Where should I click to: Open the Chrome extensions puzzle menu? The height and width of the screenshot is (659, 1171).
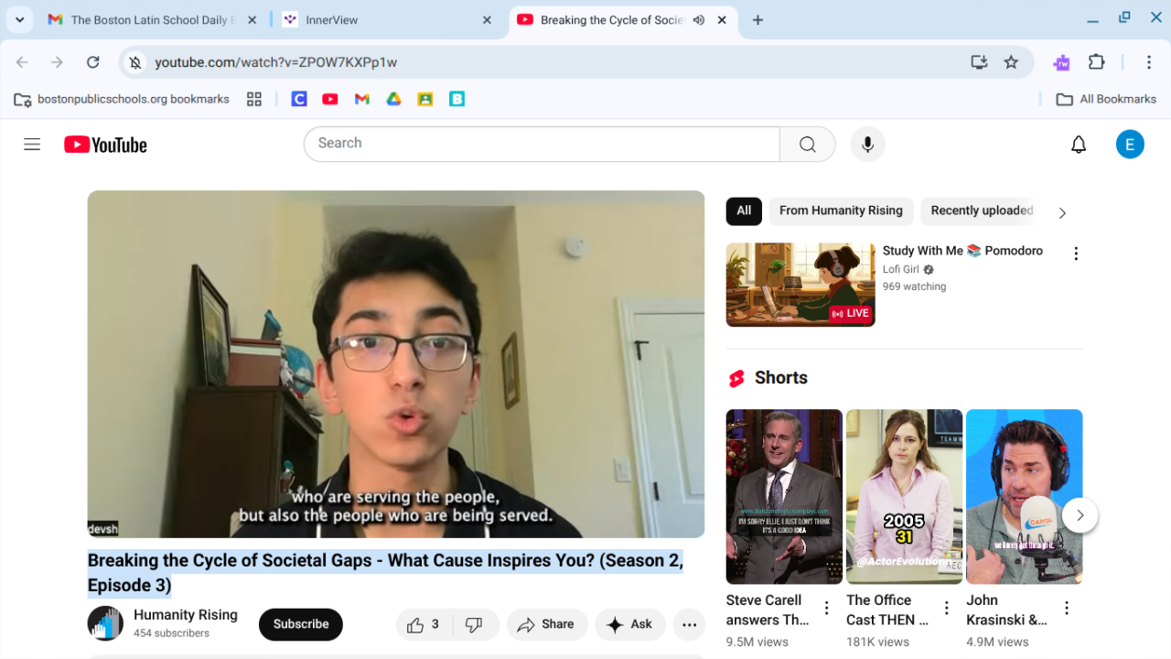(x=1096, y=62)
